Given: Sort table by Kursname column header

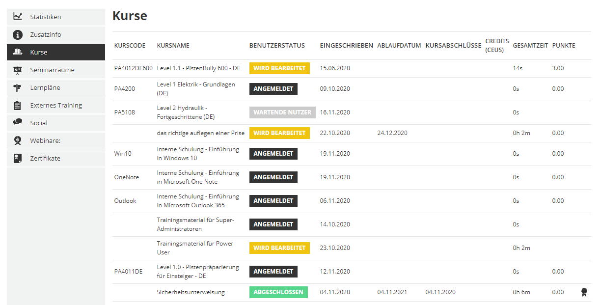Looking at the screenshot, I should [x=173, y=46].
